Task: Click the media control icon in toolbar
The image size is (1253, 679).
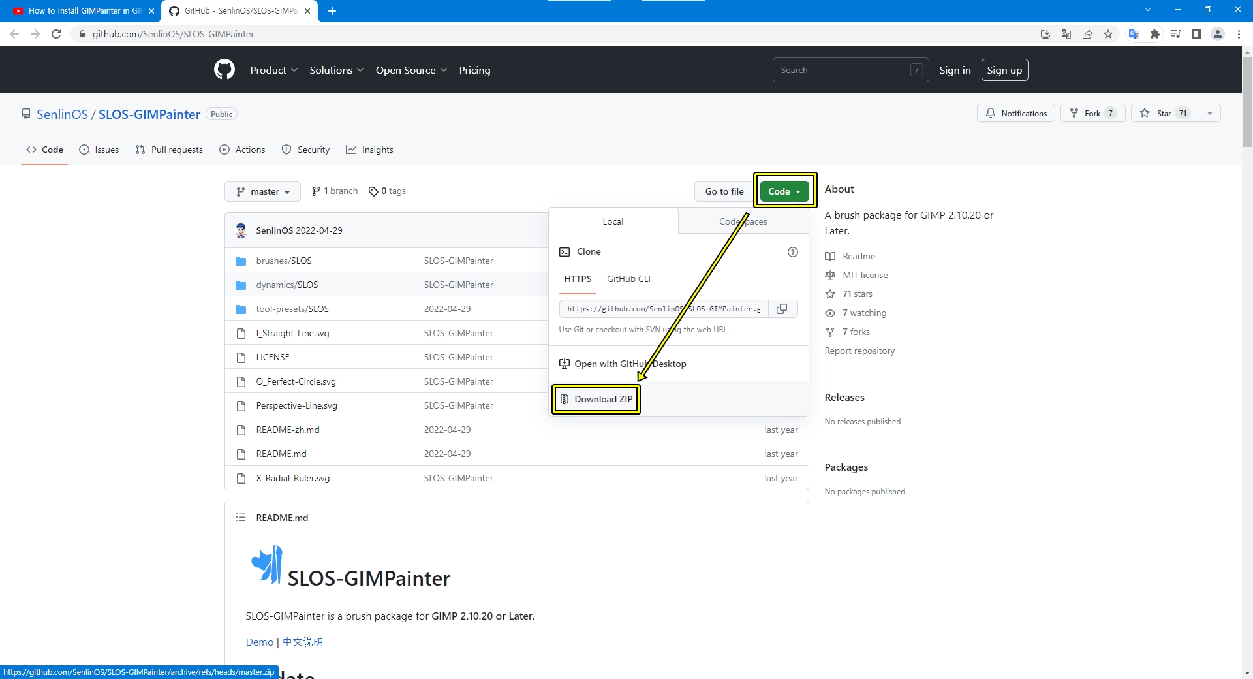Action: point(1176,34)
